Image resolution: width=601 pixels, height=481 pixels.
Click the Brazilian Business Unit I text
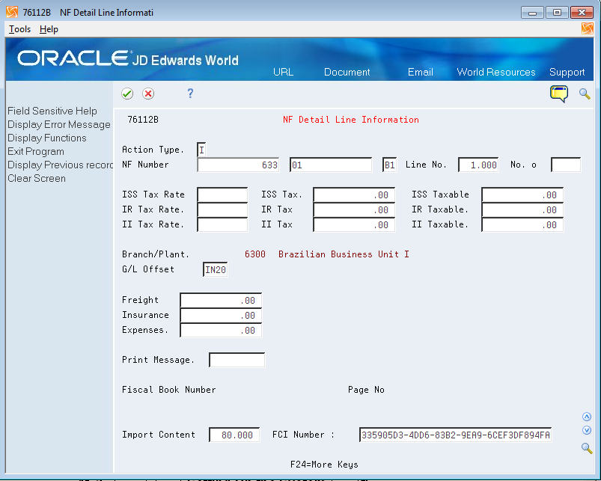pos(344,254)
